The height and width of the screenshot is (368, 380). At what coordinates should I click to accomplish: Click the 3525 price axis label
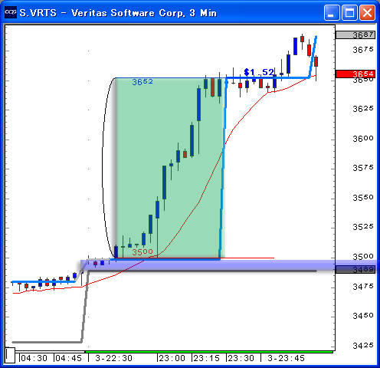[363, 227]
